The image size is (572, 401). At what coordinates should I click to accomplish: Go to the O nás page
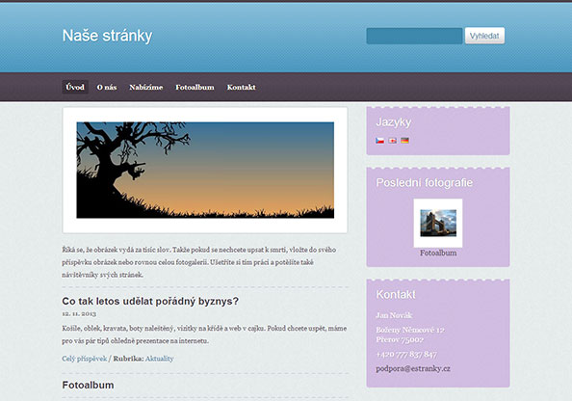point(107,87)
